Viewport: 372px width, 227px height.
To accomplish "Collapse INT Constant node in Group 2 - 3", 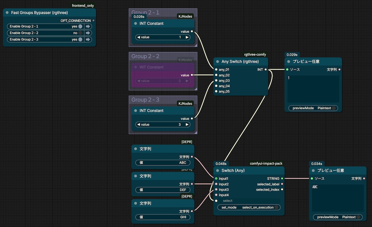I will pyautogui.click(x=136, y=111).
